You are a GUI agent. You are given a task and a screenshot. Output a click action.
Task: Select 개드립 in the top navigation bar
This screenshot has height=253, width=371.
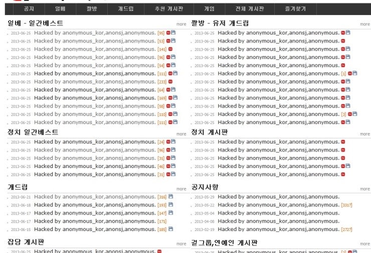(126, 8)
